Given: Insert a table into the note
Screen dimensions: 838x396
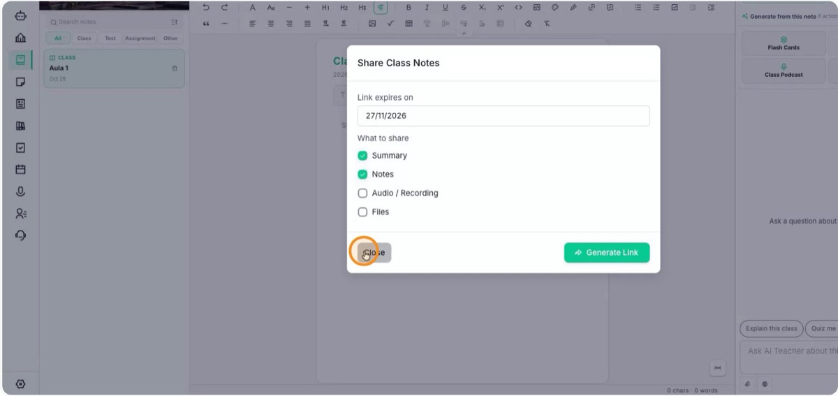Looking at the screenshot, I should point(409,23).
